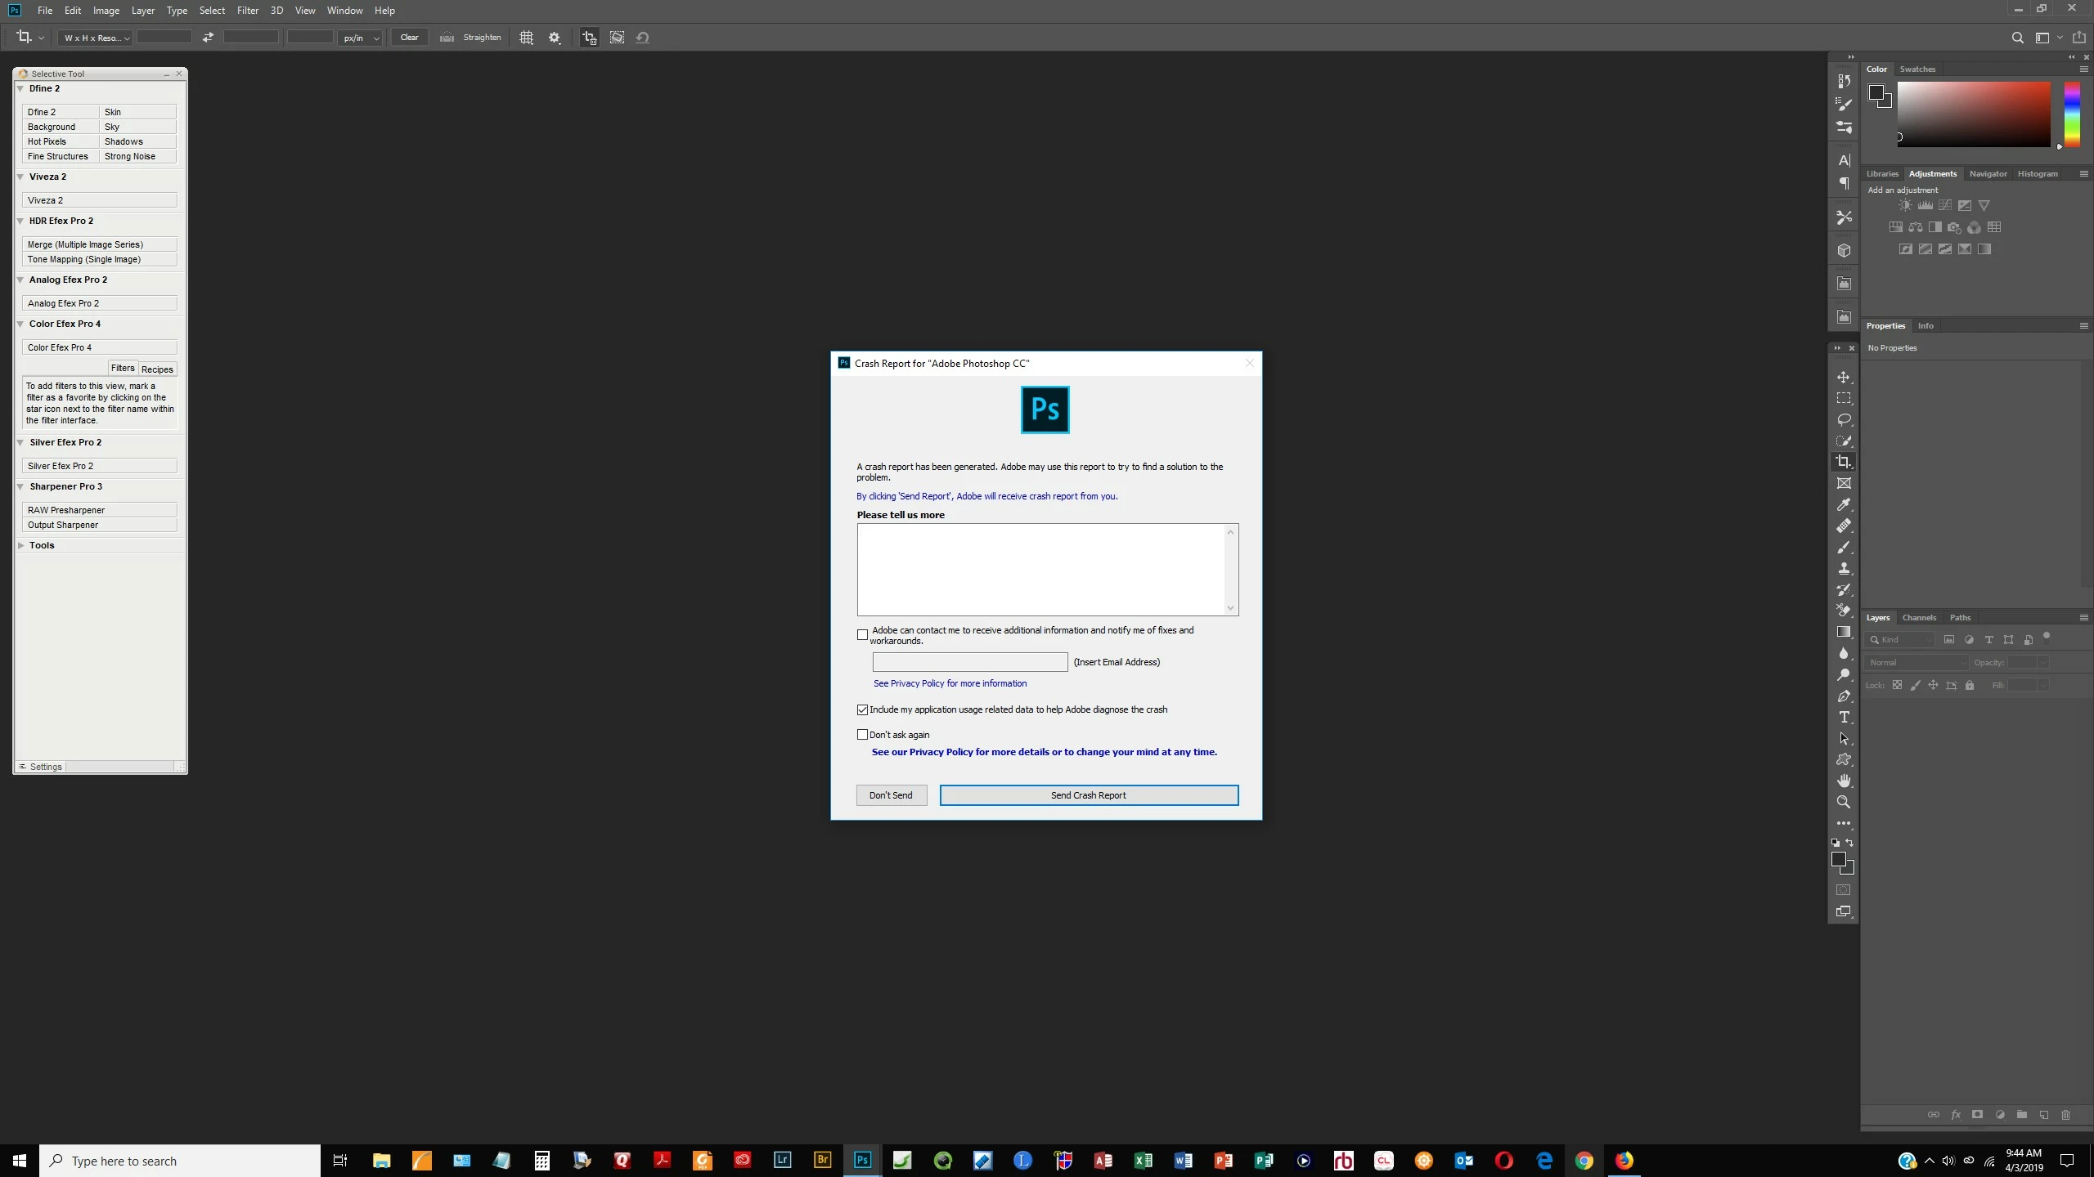
Task: Open the px/in units dropdown
Action: 361,38
